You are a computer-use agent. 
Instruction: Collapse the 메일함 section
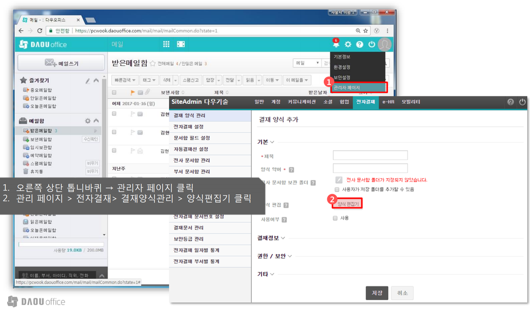tap(97, 121)
